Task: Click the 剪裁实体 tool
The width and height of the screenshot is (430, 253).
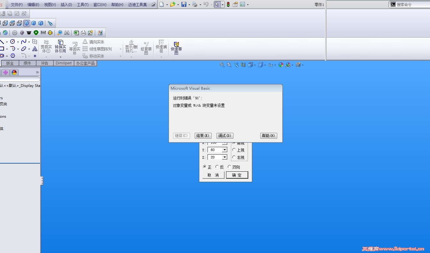Action: [46, 46]
